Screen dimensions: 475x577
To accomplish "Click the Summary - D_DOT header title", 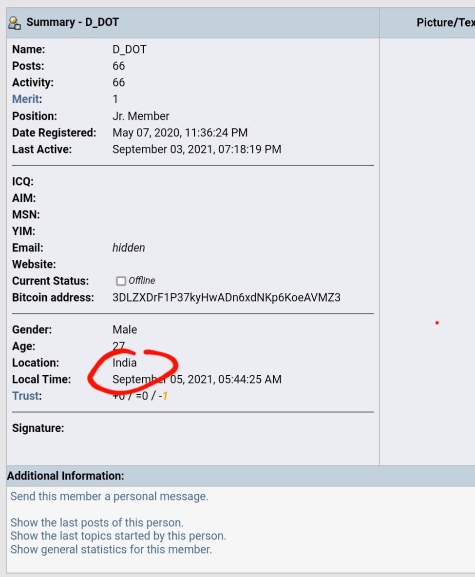I will pyautogui.click(x=73, y=22).
